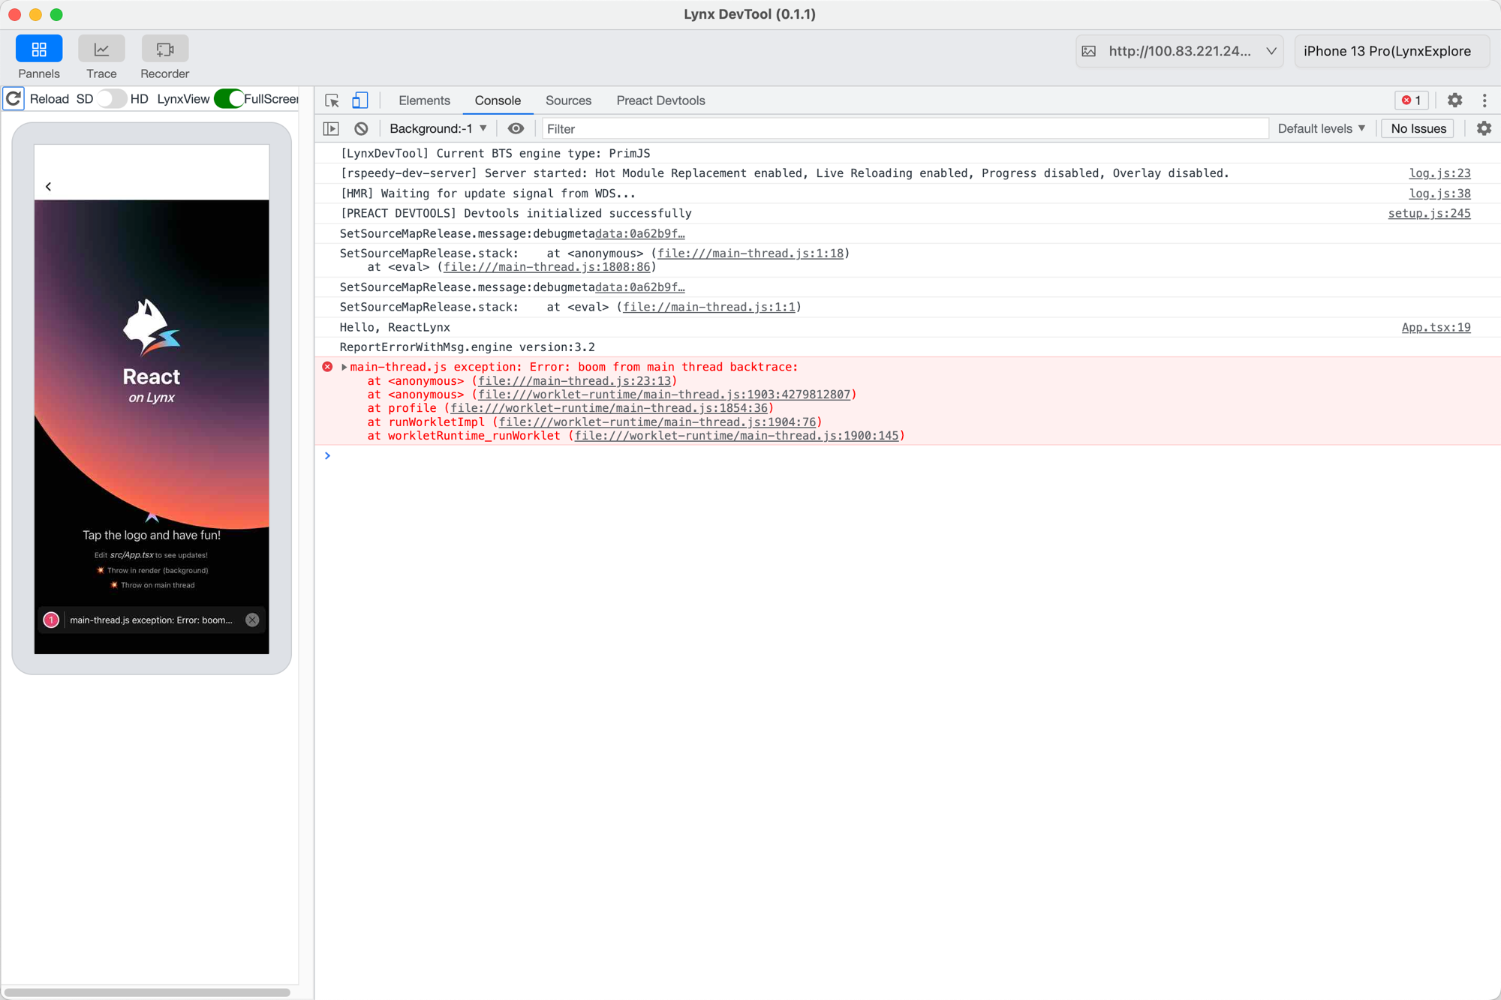Focus the console Filter input field

905,129
